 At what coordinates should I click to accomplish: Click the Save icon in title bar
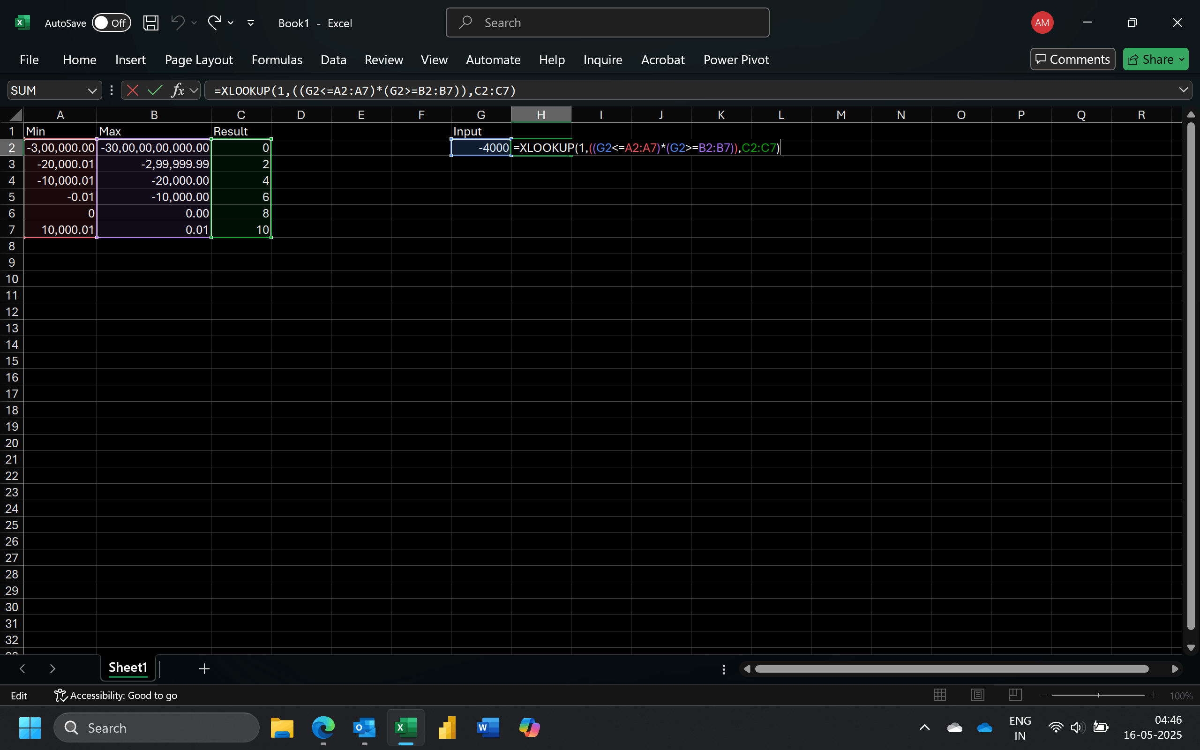[151, 23]
